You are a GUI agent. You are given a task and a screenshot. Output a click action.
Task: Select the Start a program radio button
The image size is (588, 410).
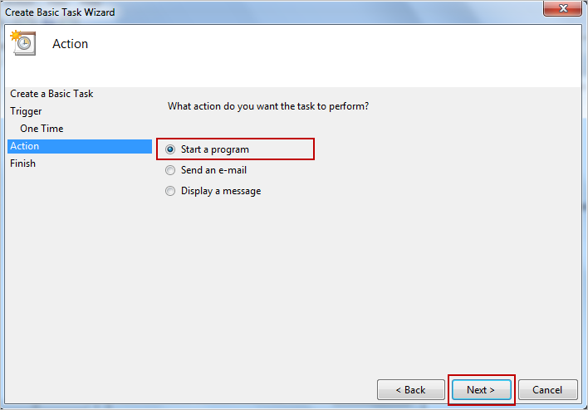pos(170,149)
